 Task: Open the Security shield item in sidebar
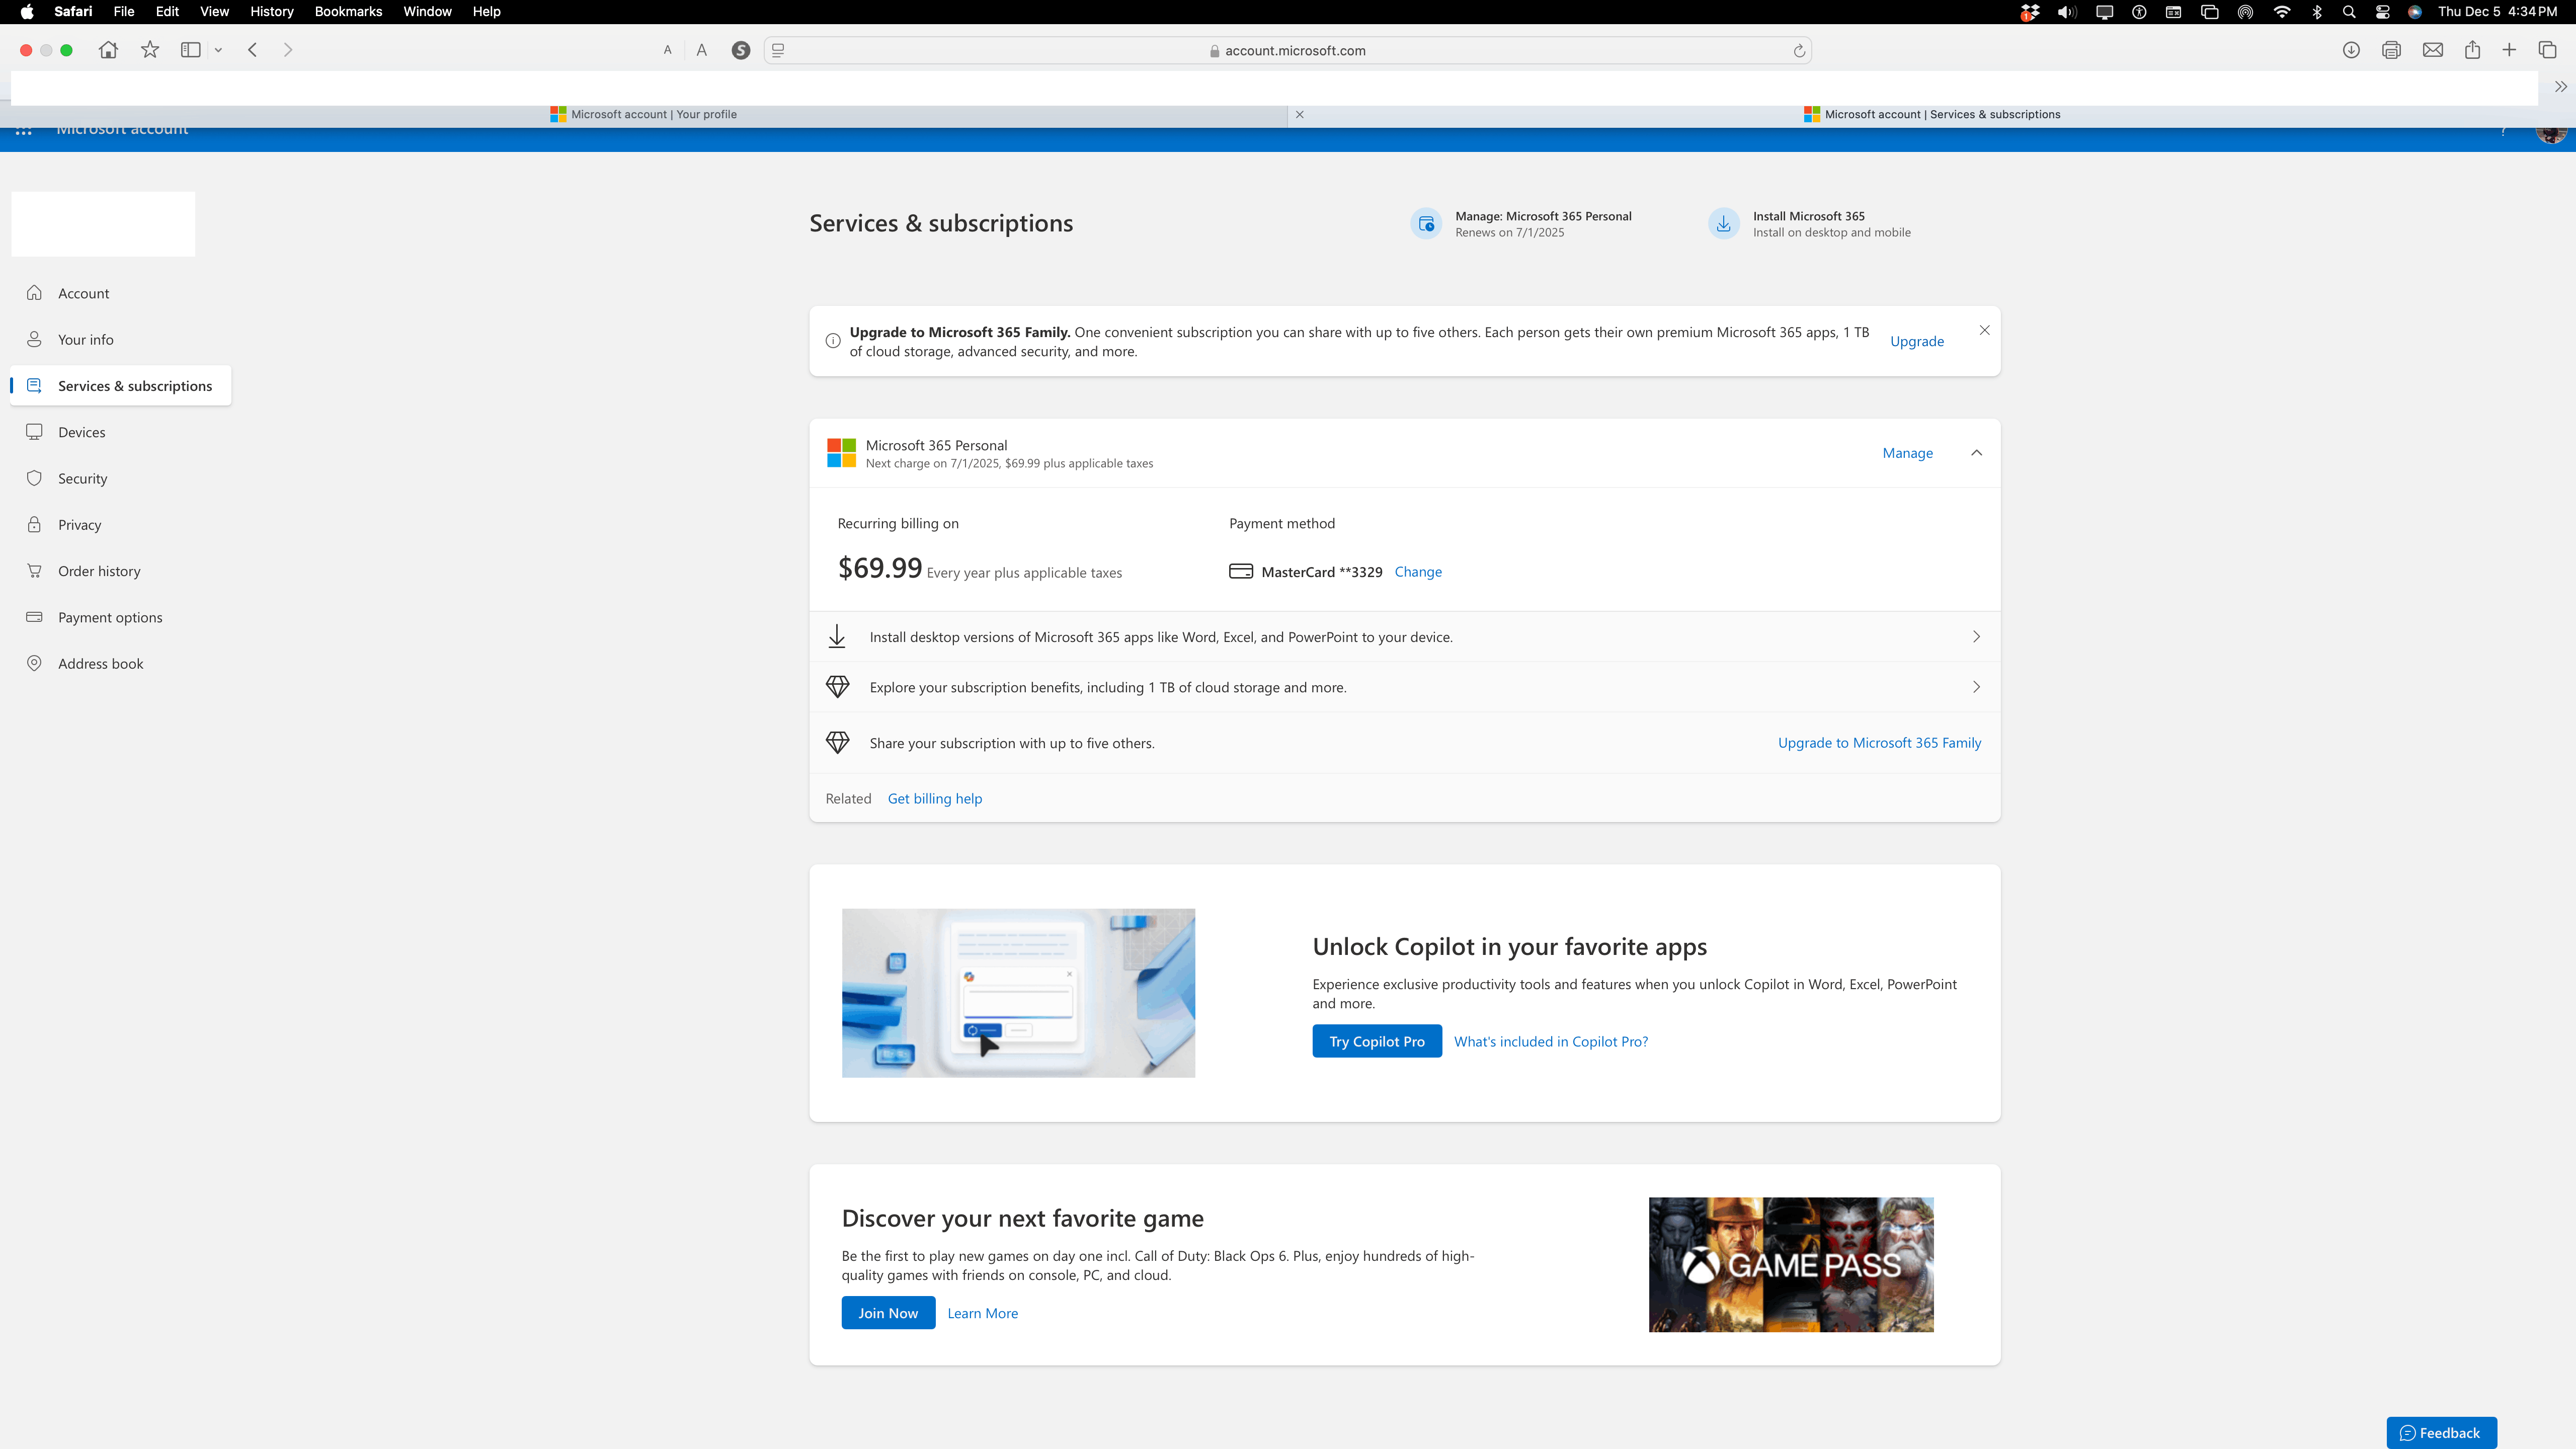[x=82, y=479]
